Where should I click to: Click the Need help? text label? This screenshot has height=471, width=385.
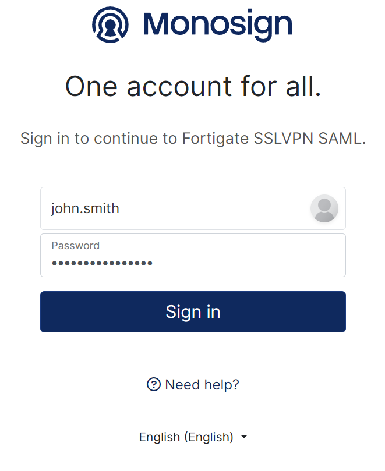(202, 384)
